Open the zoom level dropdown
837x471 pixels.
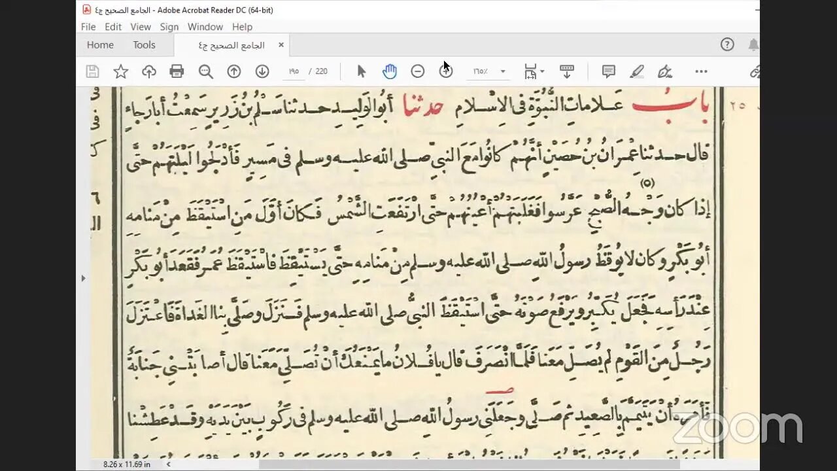(503, 71)
